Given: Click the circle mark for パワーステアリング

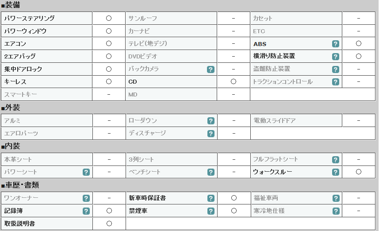Looking at the screenshot, I should click(x=109, y=18).
